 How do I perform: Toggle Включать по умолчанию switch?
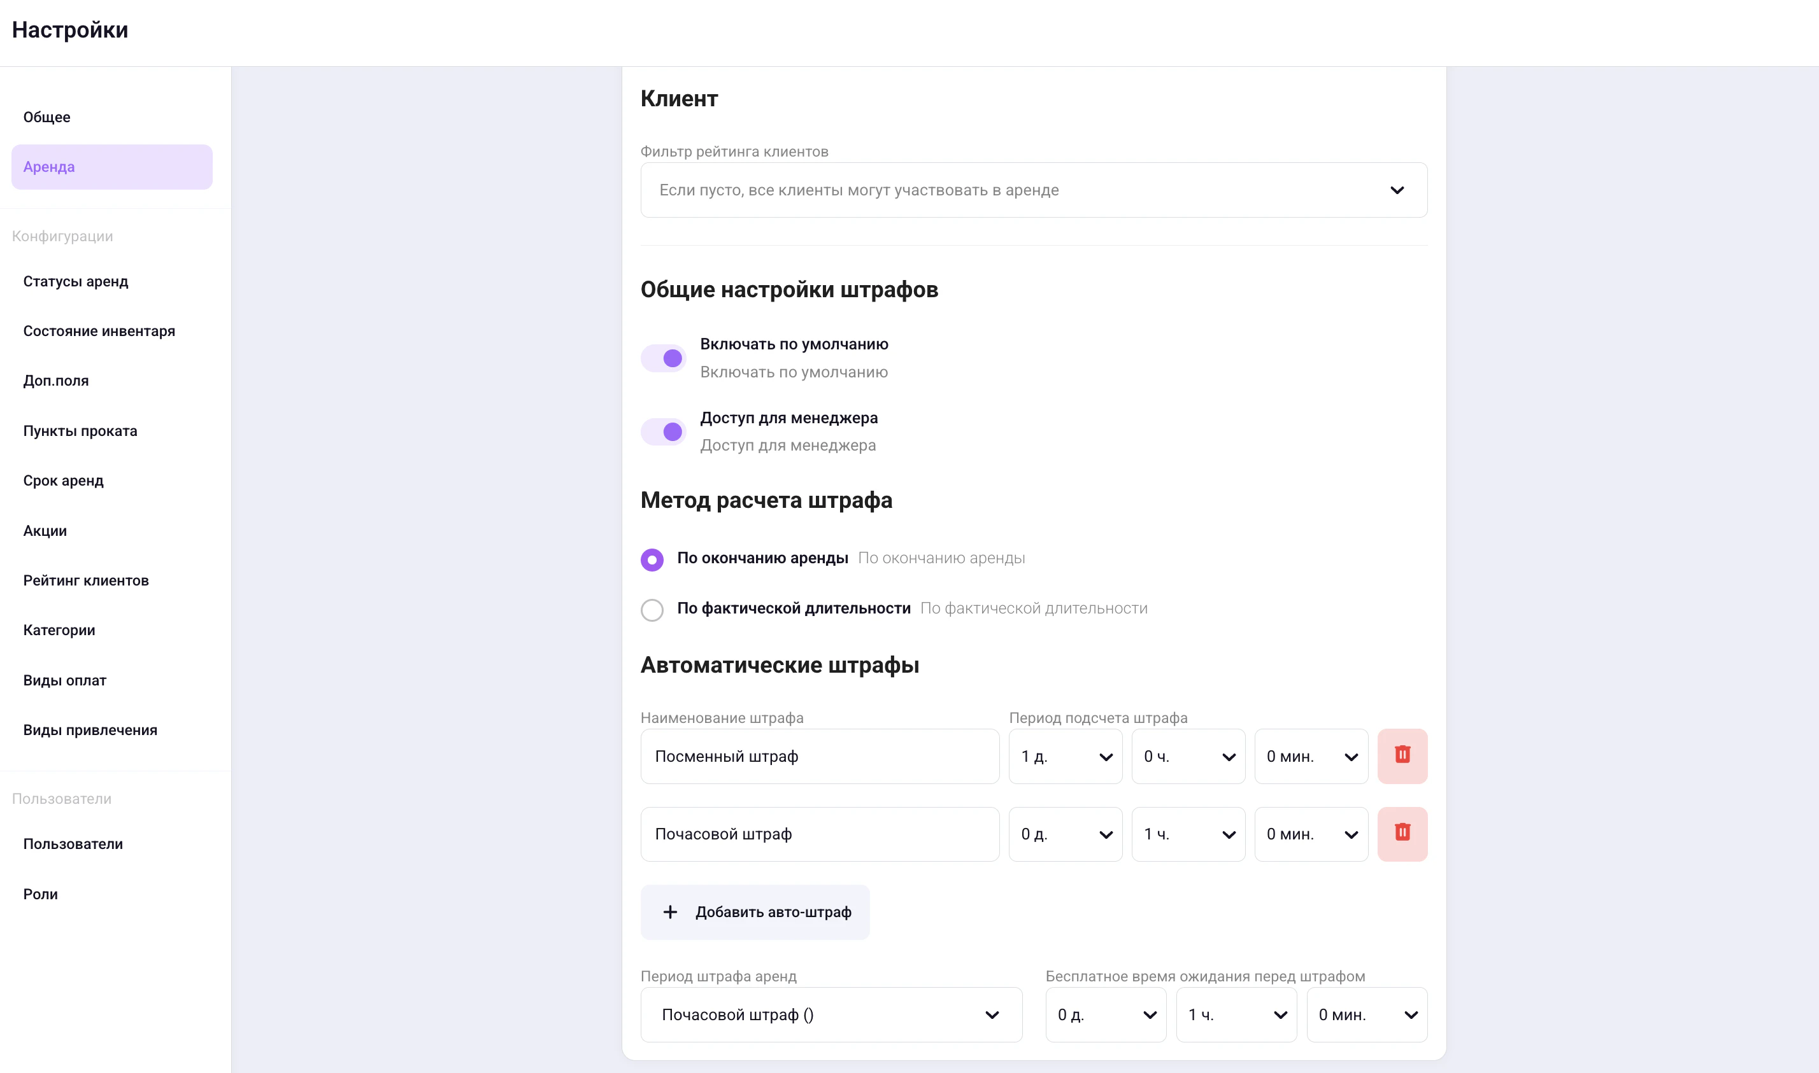pyautogui.click(x=664, y=358)
